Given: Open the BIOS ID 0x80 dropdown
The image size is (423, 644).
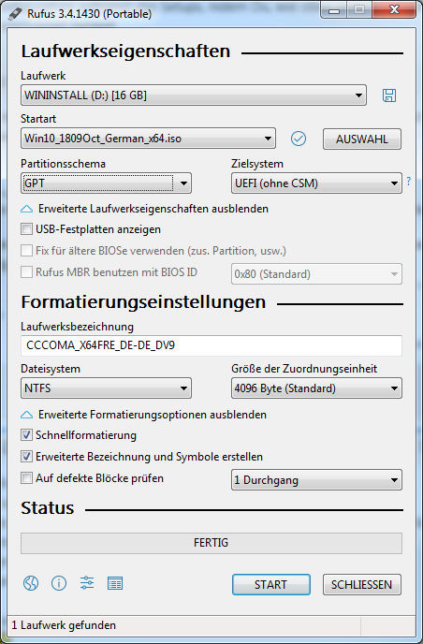Looking at the screenshot, I should pyautogui.click(x=316, y=274).
